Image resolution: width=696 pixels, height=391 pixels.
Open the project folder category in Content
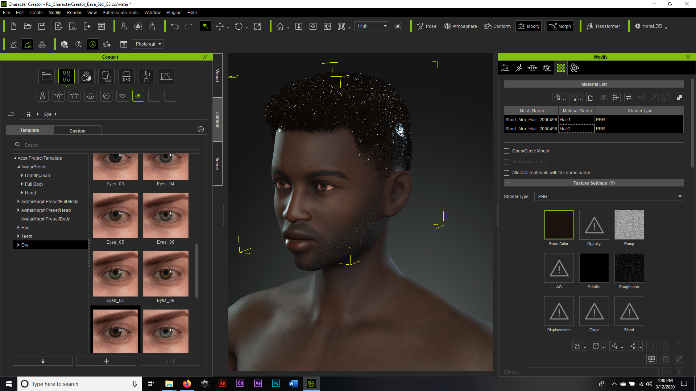[x=46, y=76]
